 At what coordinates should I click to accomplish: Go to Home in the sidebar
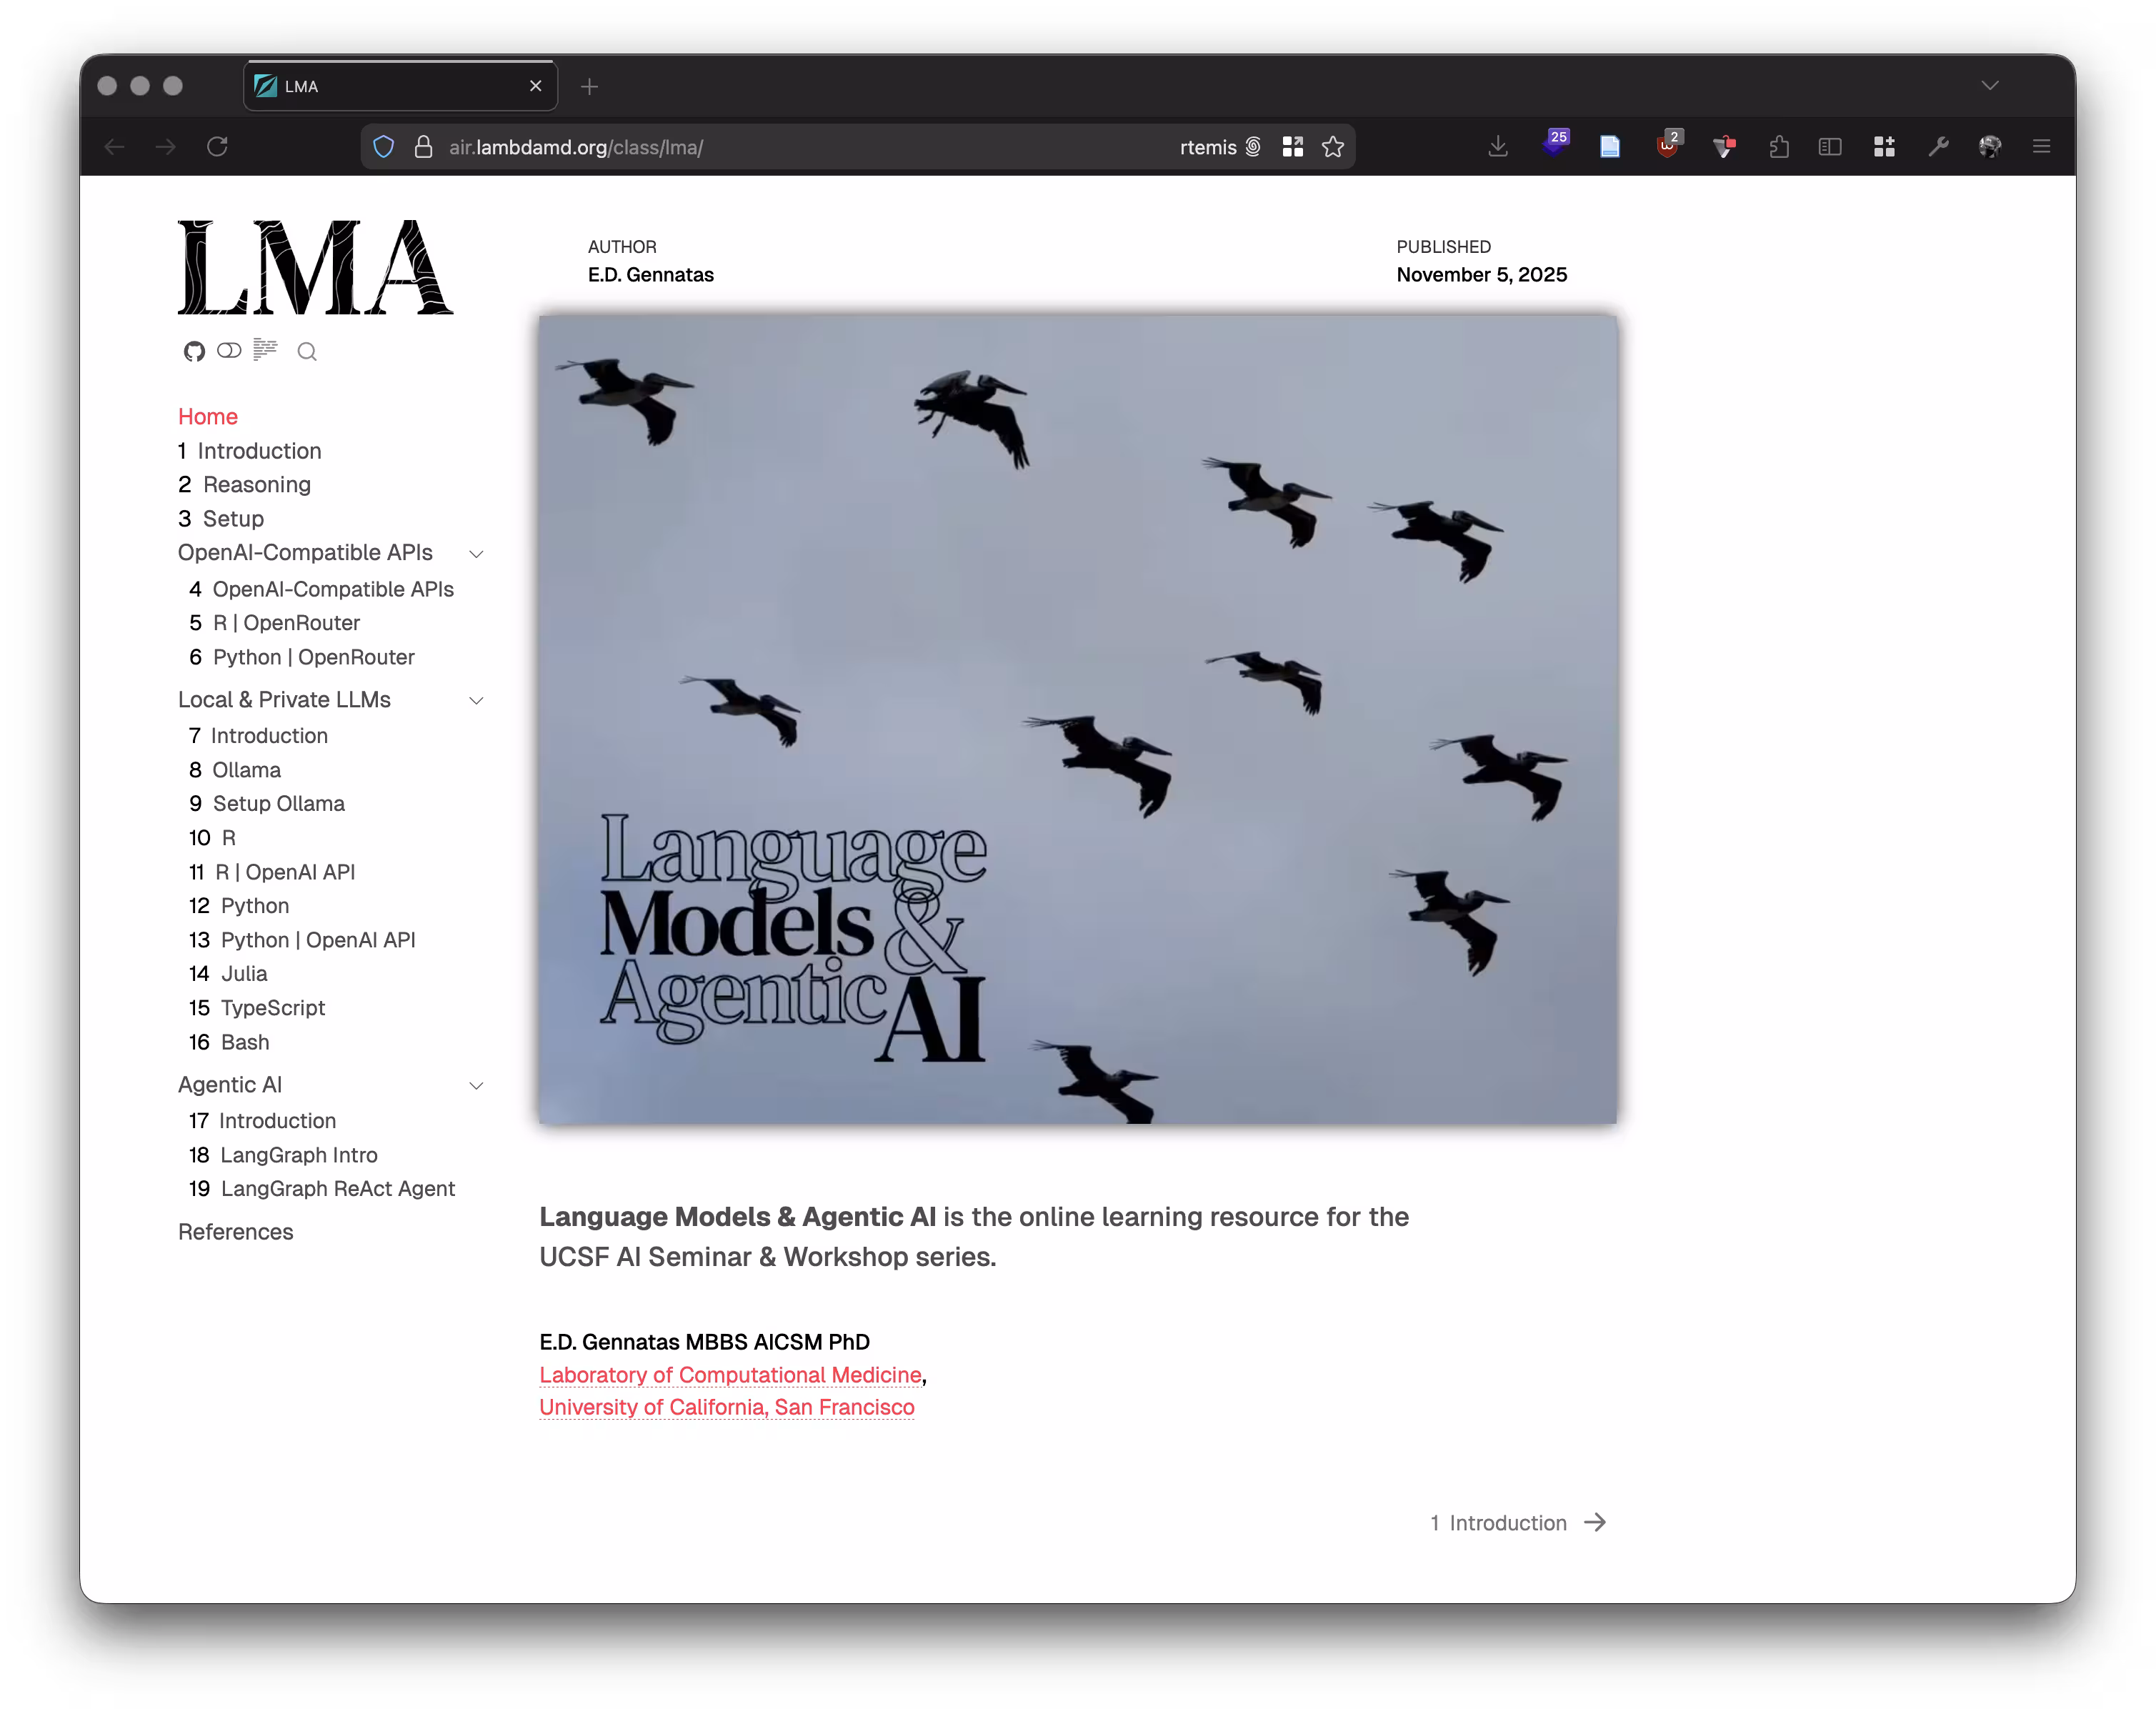(208, 417)
